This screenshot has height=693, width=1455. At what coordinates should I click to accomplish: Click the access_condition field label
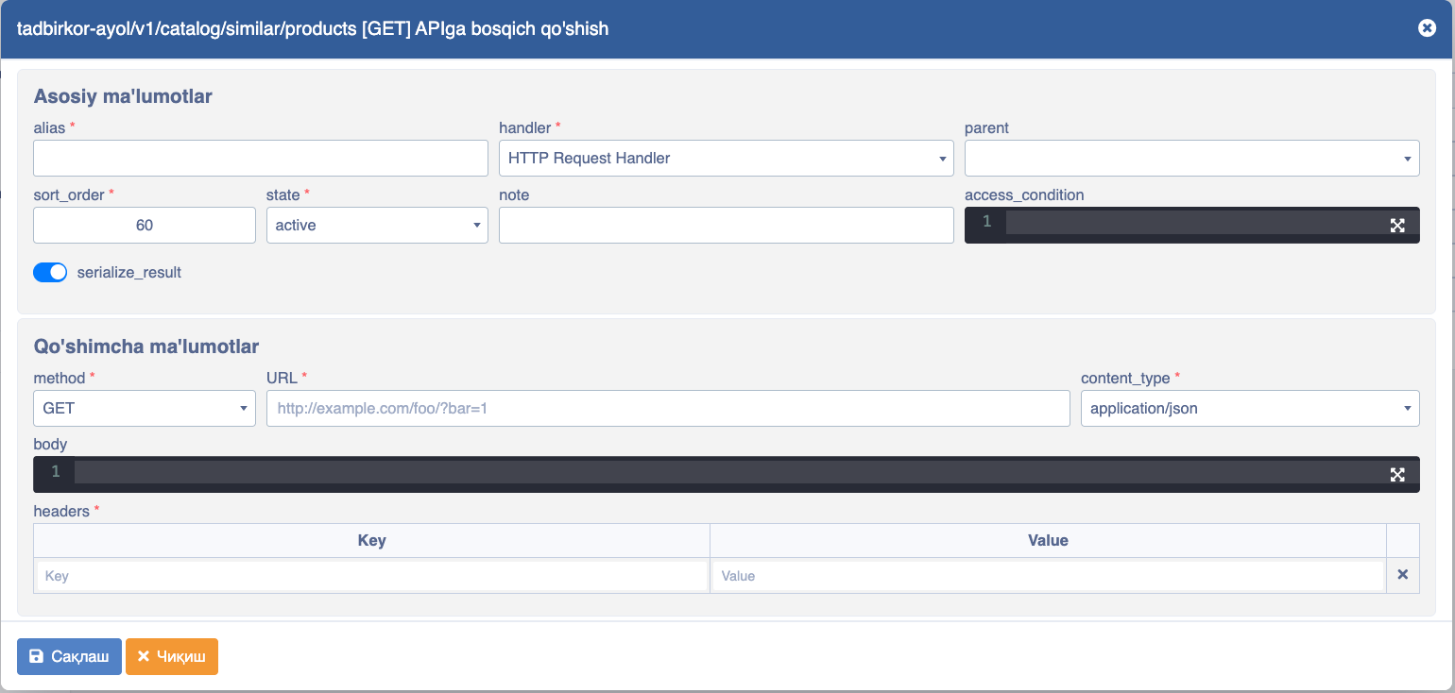(x=1024, y=194)
